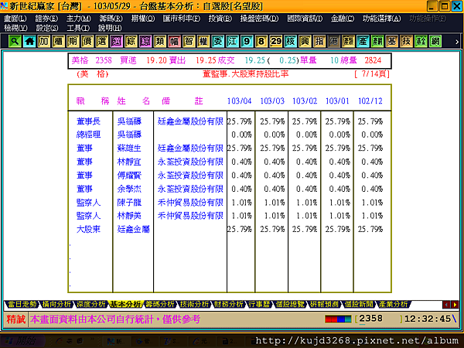Click the stock code field showing 2358
This screenshot has height=348, width=464.
[379, 319]
